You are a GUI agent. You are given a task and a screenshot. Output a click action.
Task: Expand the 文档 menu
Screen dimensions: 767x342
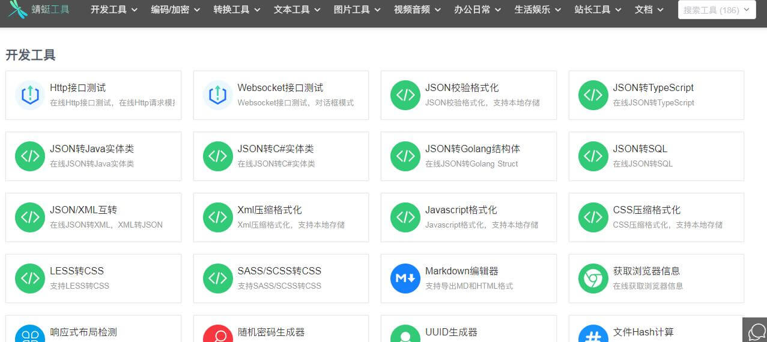[x=649, y=10]
